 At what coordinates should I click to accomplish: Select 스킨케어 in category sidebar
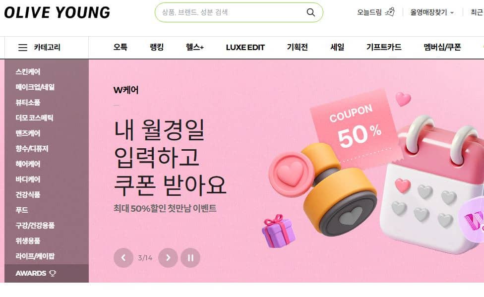28,72
